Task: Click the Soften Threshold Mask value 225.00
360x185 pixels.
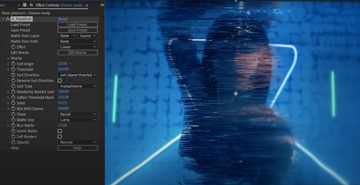Action: tap(63, 98)
